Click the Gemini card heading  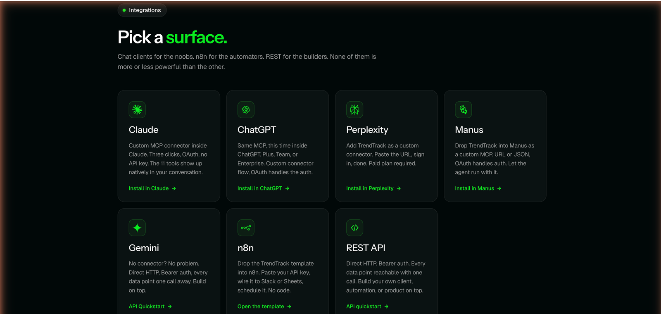pos(144,248)
